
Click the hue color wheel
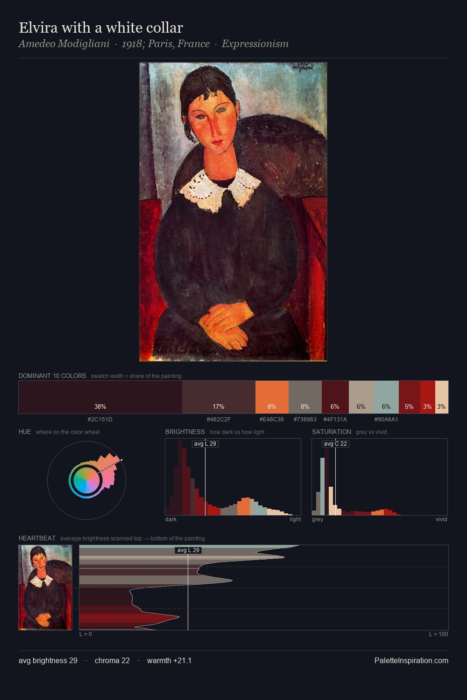coord(86,480)
